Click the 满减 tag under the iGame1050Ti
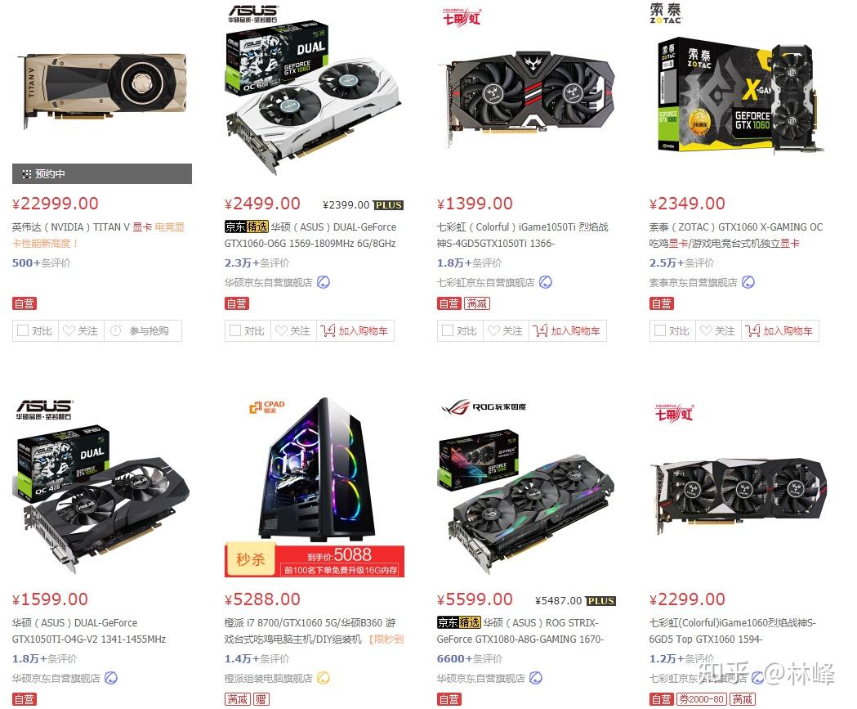This screenshot has height=709, width=857. [x=477, y=303]
